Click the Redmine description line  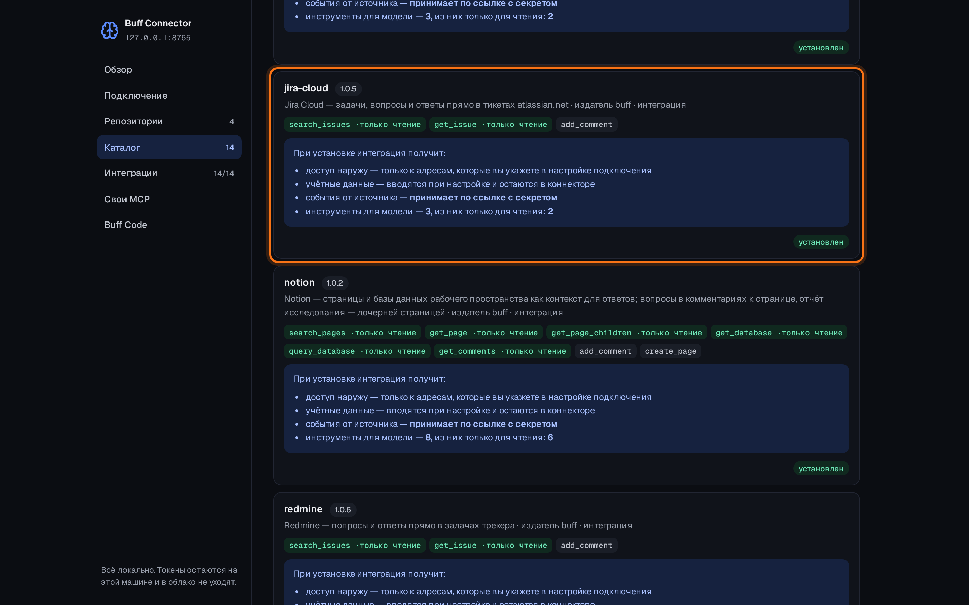458,525
